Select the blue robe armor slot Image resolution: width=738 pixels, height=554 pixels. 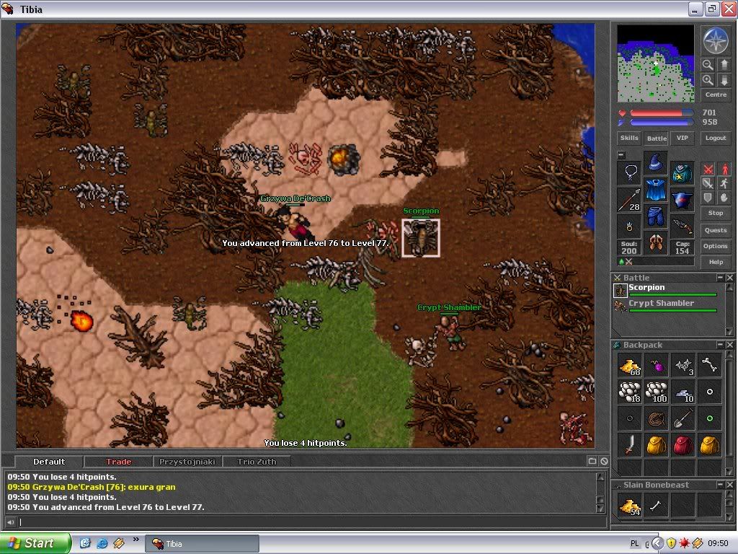(656, 190)
